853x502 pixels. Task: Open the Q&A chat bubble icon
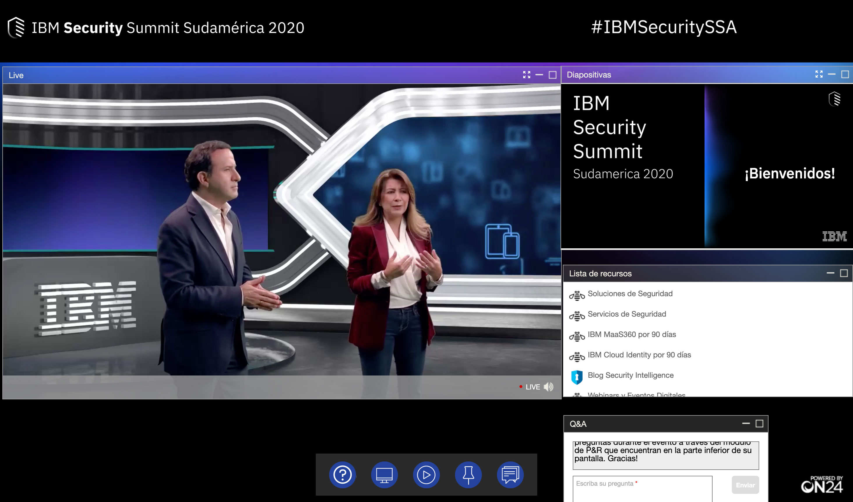(510, 475)
